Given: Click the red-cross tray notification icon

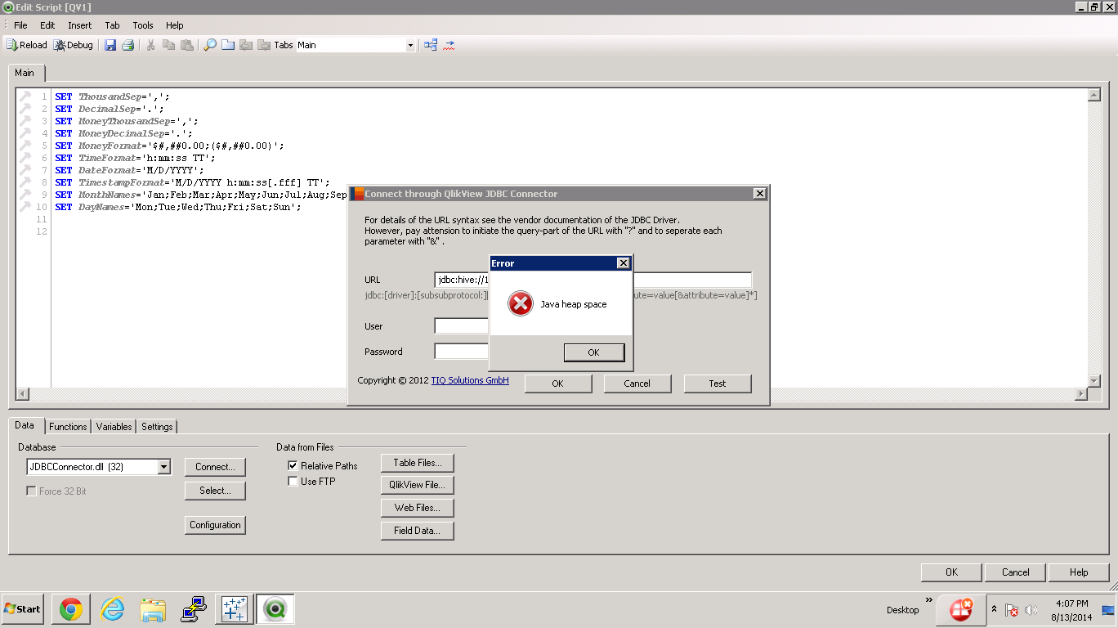Looking at the screenshot, I should (961, 609).
